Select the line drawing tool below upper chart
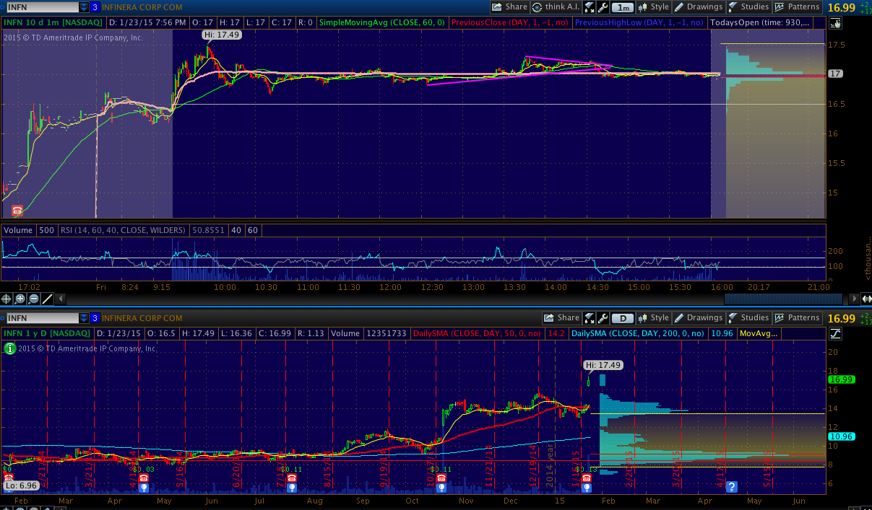The height and width of the screenshot is (510, 872). [x=47, y=299]
